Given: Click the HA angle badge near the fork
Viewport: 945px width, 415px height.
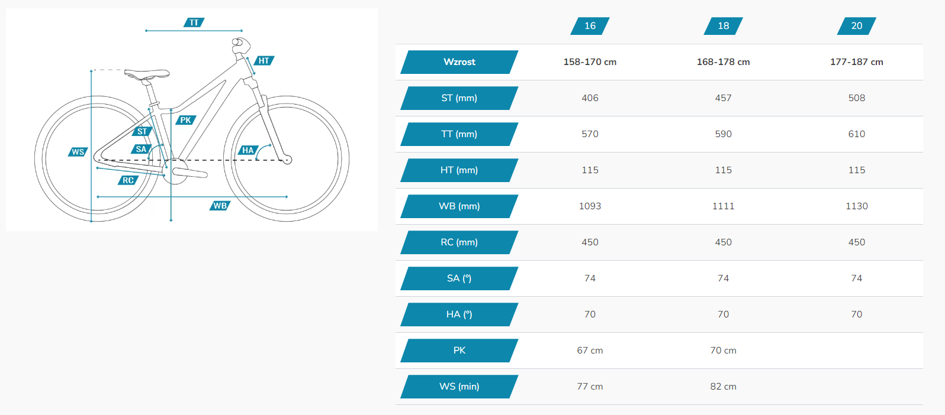Looking at the screenshot, I should coord(248,150).
